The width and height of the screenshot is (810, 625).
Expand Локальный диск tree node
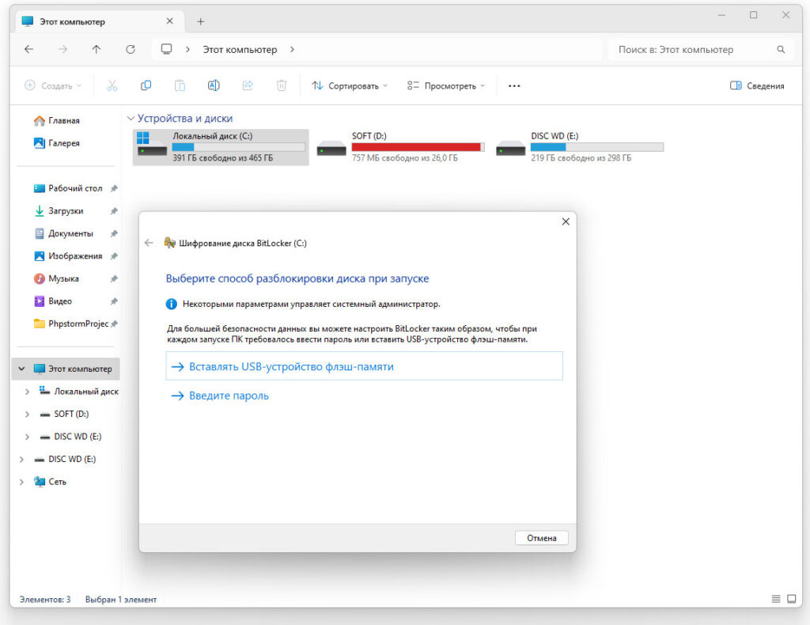coord(27,392)
